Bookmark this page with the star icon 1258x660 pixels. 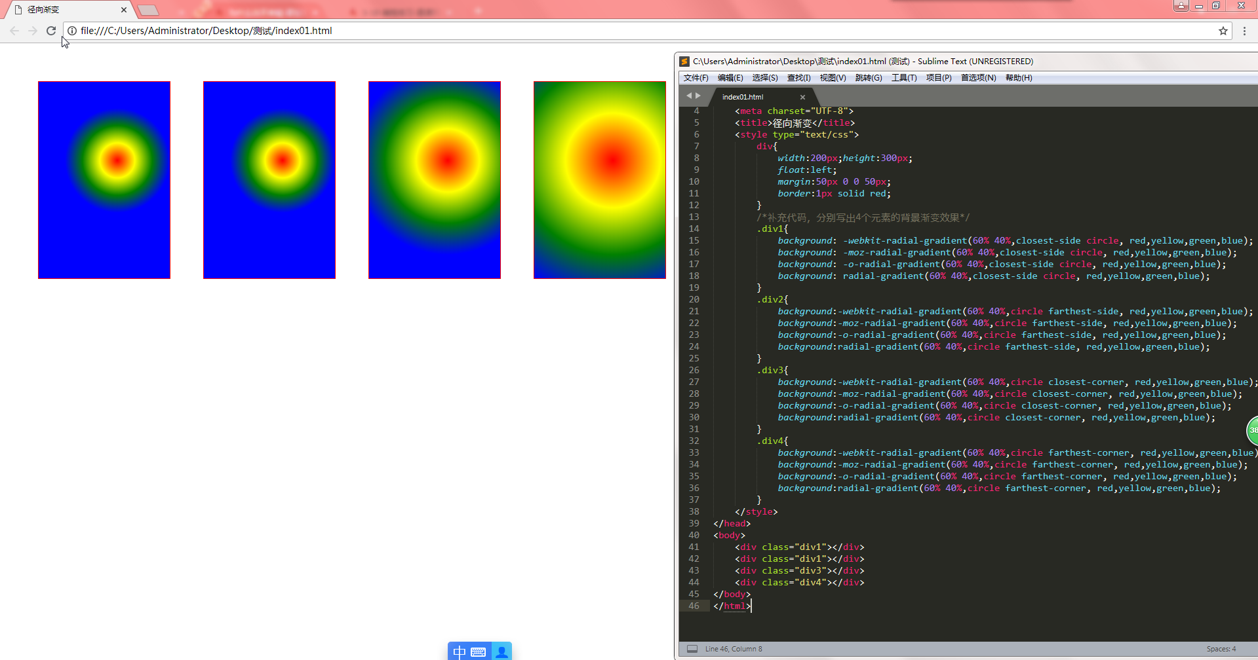coord(1223,31)
